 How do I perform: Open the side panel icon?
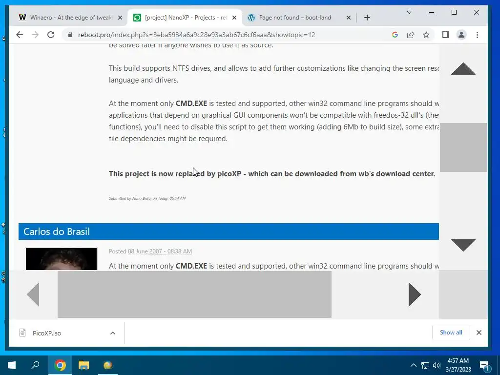pyautogui.click(x=446, y=35)
